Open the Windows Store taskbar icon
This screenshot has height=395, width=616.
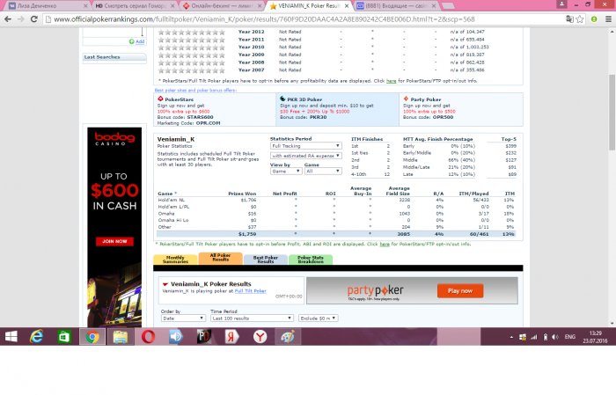63,336
